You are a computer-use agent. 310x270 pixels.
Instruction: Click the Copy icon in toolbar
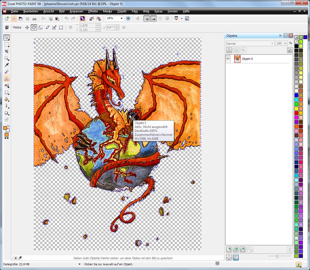click(51, 18)
